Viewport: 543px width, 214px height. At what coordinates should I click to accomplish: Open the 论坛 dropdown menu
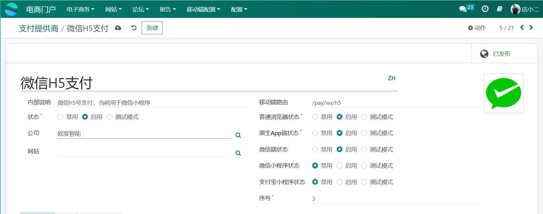[141, 9]
